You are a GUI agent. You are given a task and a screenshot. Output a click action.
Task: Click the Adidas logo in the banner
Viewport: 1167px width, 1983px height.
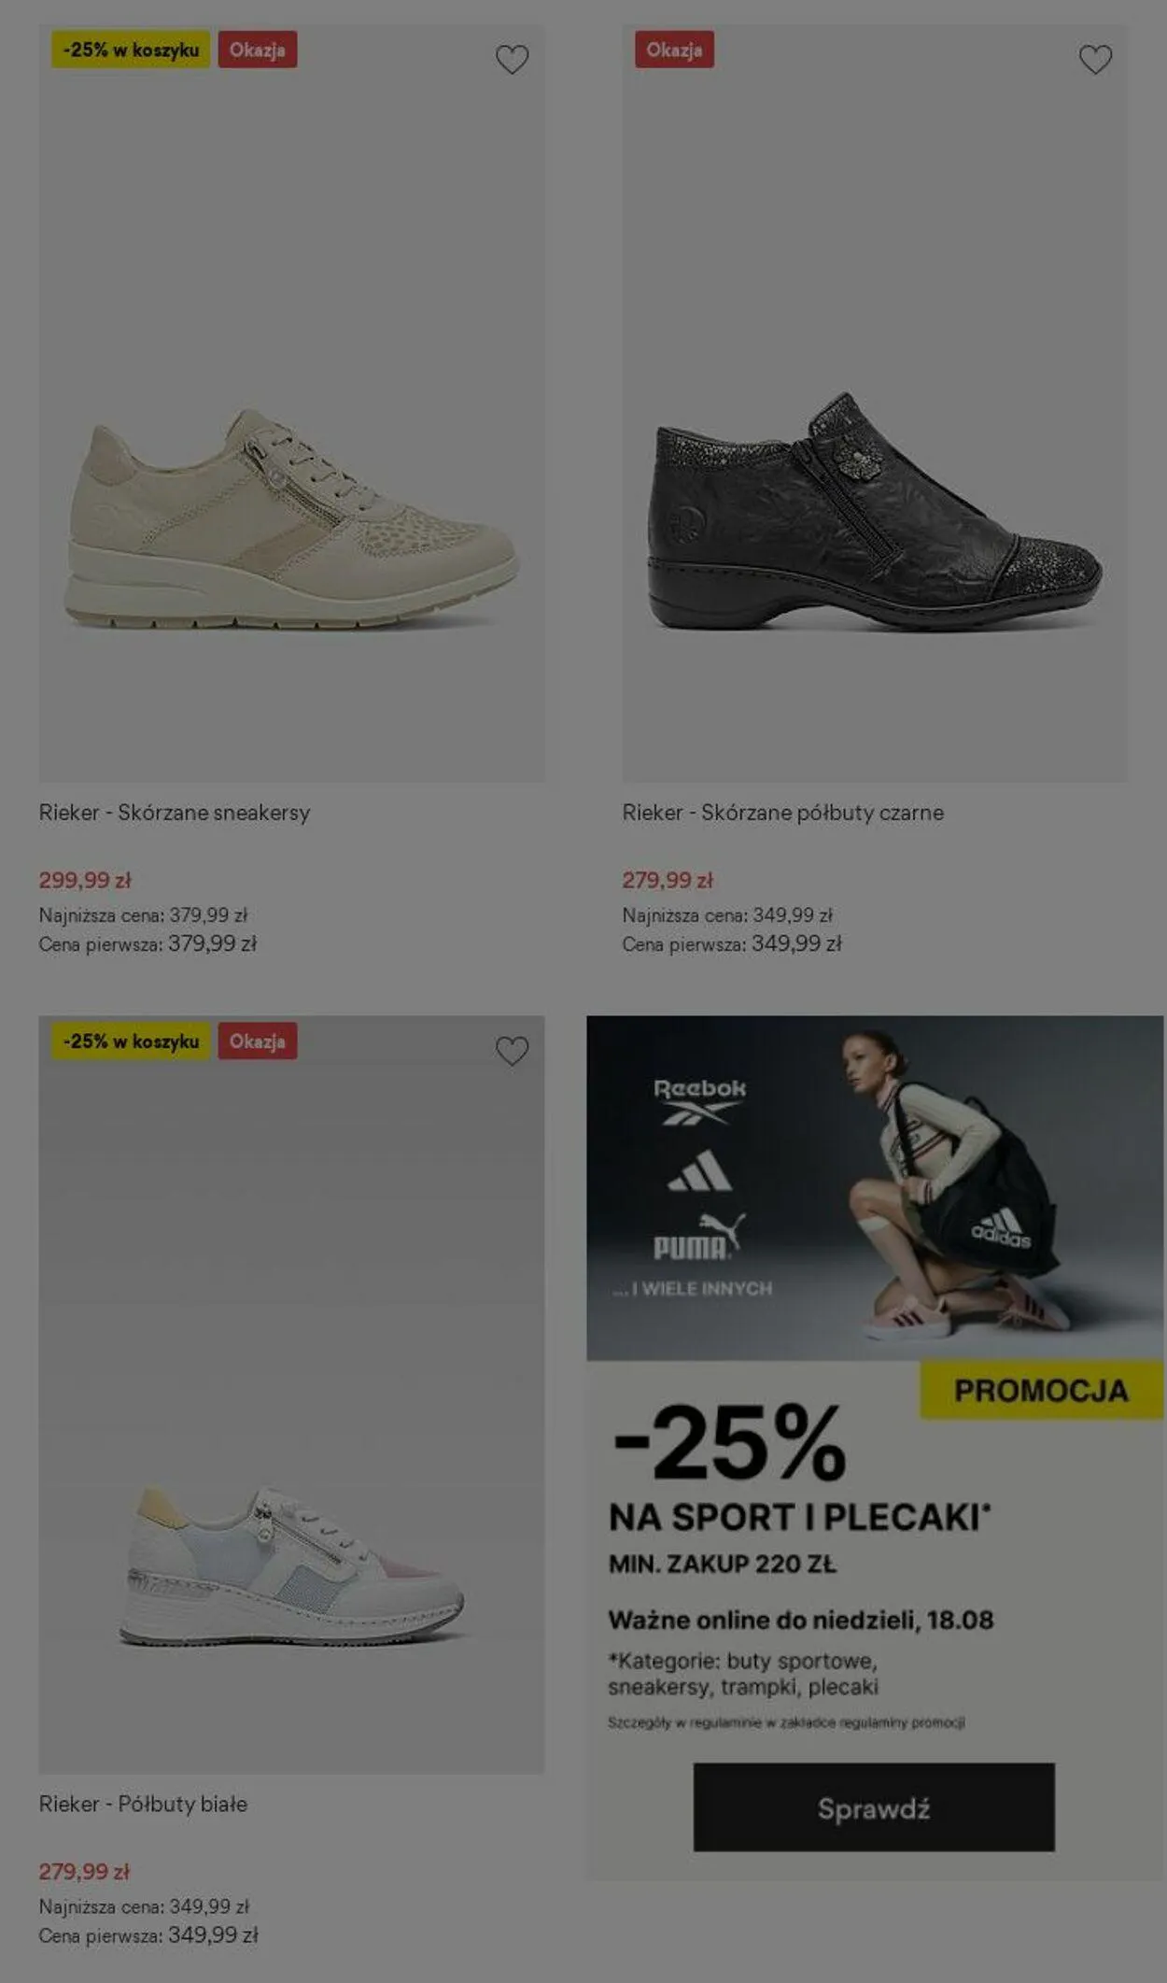click(700, 1170)
